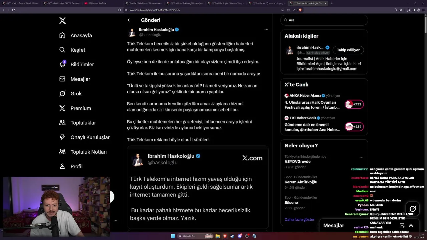Join TRT Haber Canlı live +434
Viewport: 427px width, 240px height.
click(354, 127)
